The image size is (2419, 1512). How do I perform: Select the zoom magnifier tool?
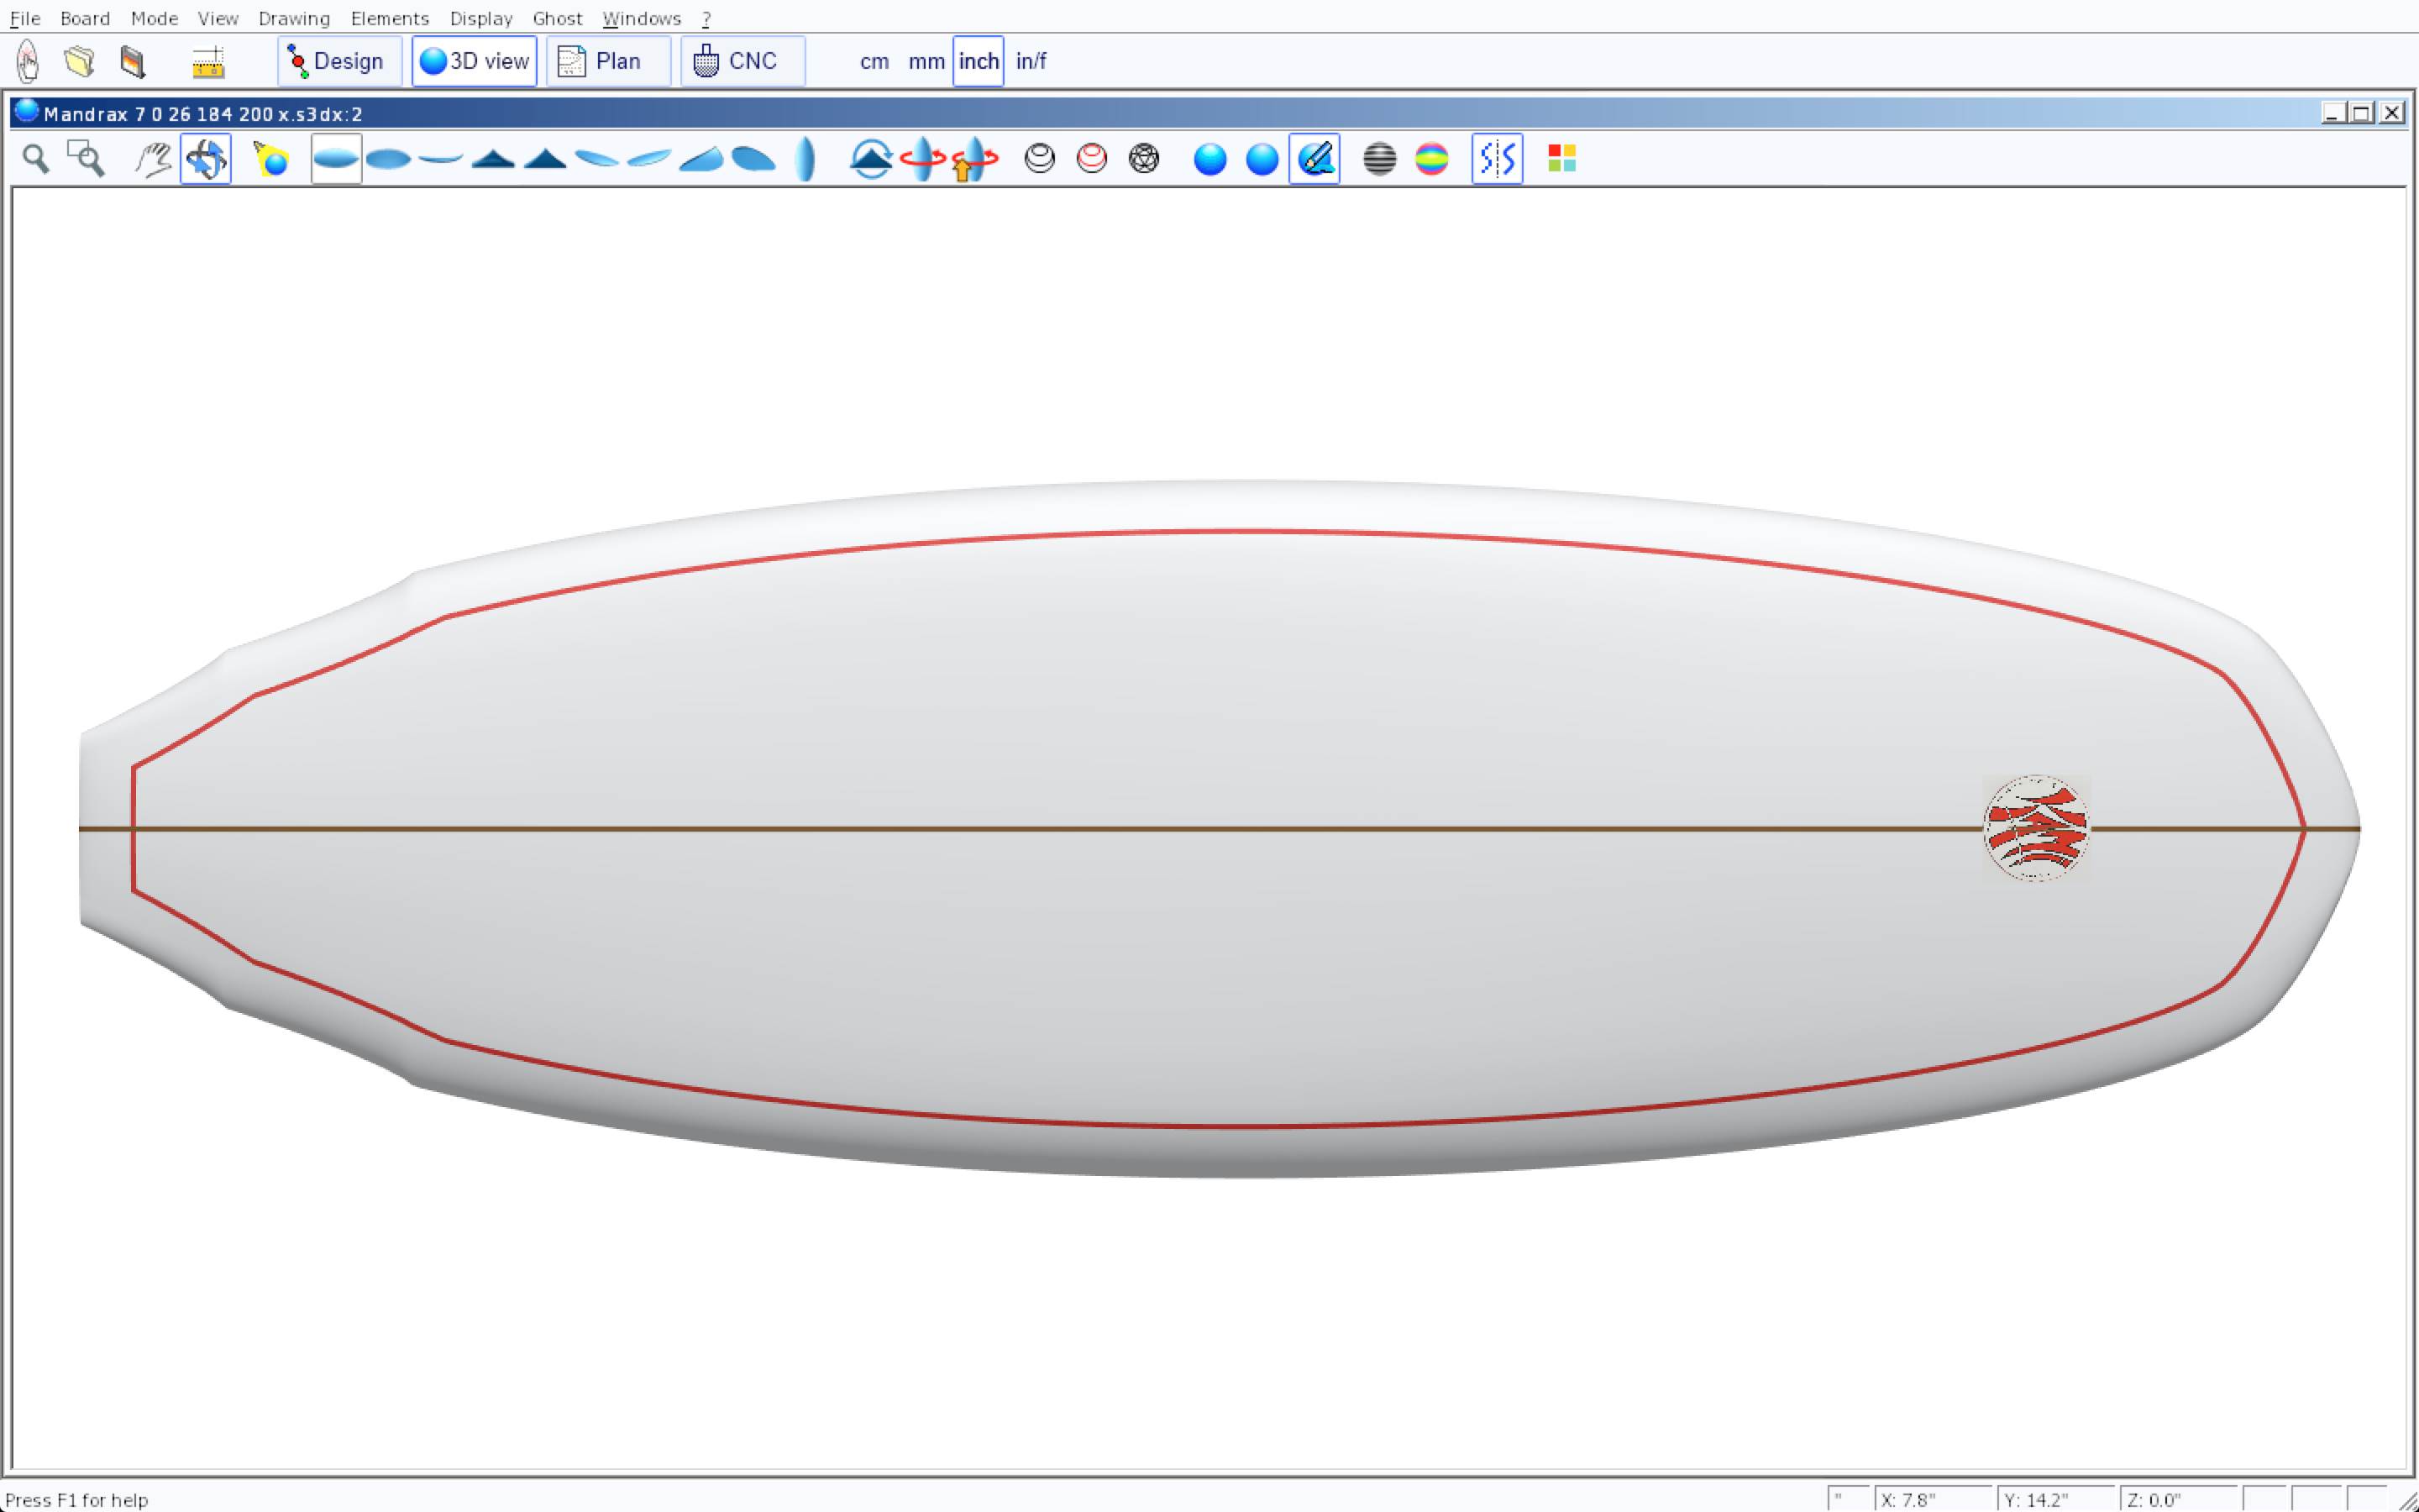(36, 159)
